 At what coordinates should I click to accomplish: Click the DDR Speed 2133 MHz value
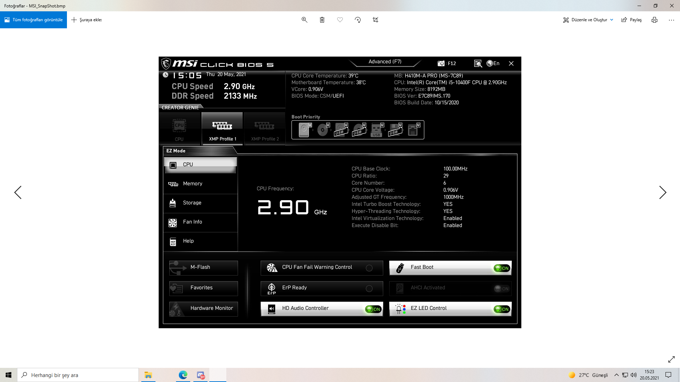click(x=240, y=96)
